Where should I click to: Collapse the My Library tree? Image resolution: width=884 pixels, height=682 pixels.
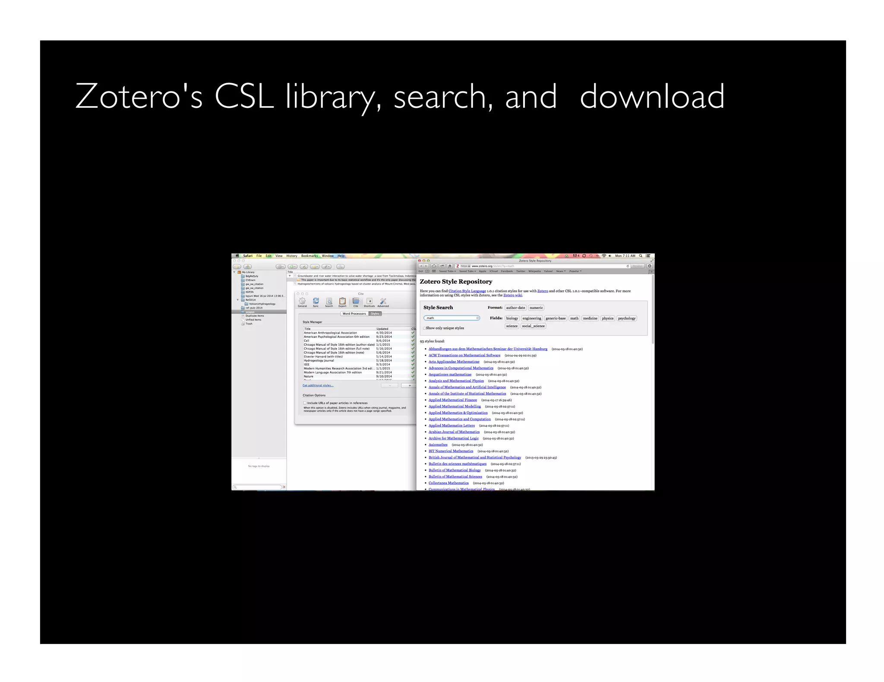234,272
